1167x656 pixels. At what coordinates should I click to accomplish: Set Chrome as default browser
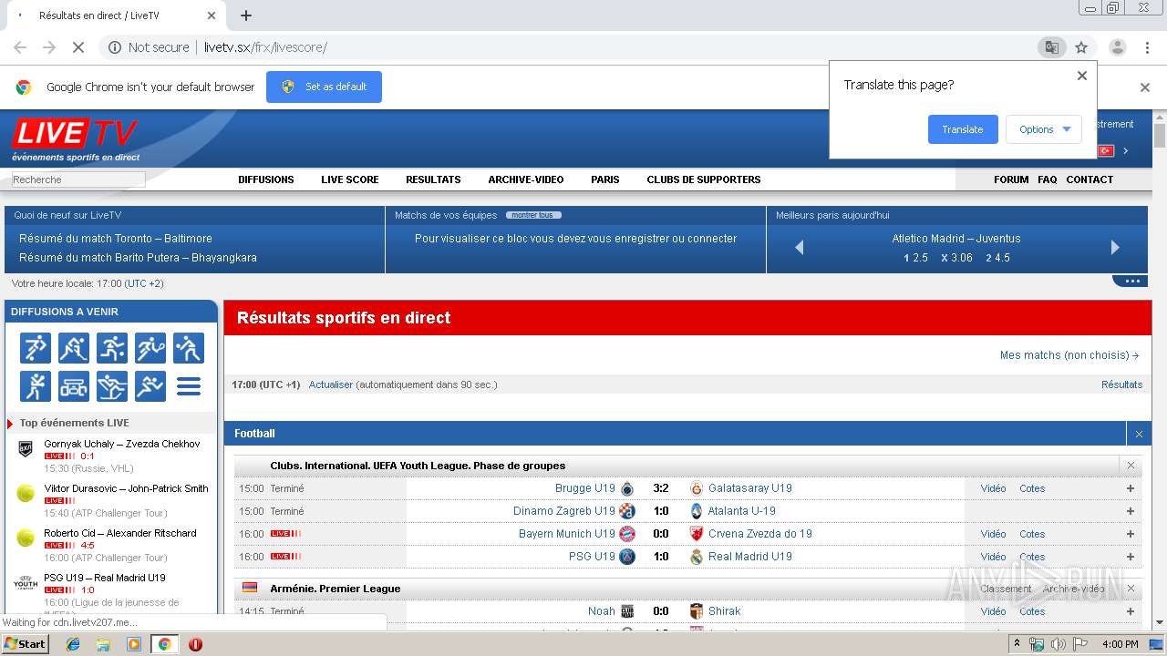[324, 87]
